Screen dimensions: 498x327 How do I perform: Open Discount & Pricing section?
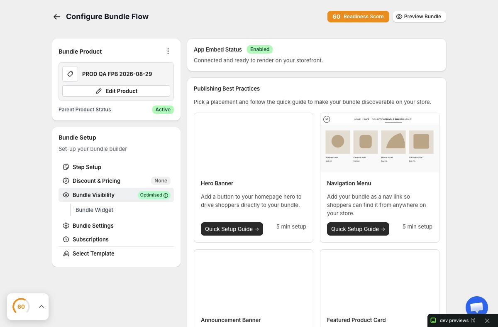tap(116, 181)
